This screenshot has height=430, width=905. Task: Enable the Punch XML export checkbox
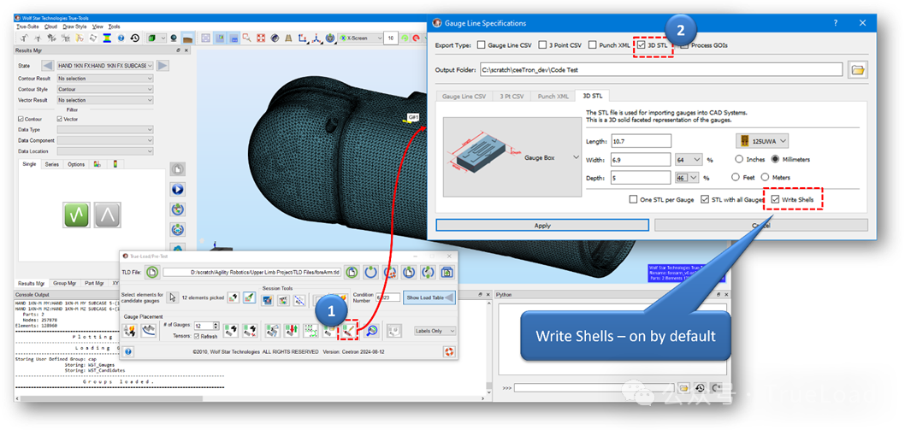coord(593,45)
